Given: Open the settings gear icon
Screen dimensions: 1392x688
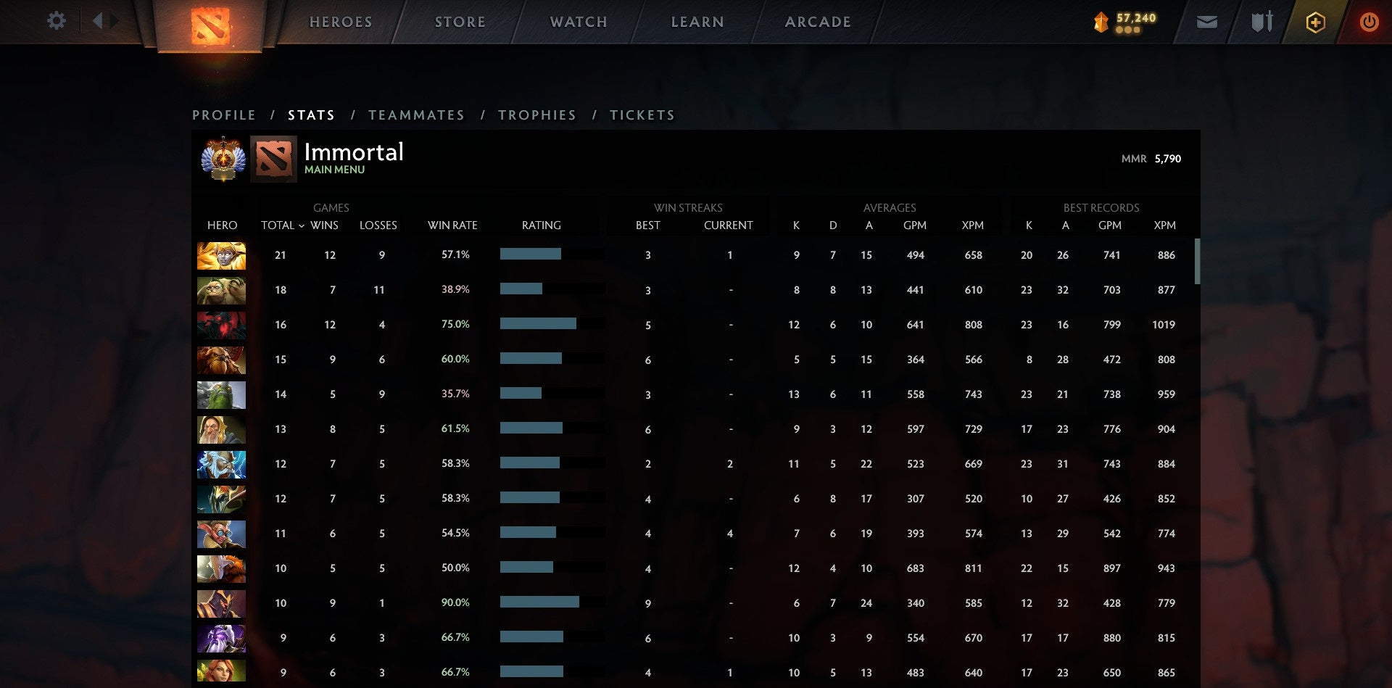Looking at the screenshot, I should pyautogui.click(x=57, y=21).
